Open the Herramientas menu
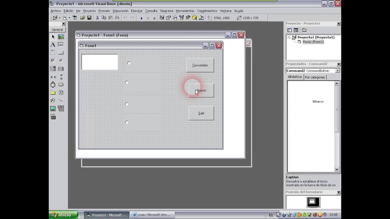This screenshot has width=390, height=219. [x=185, y=11]
